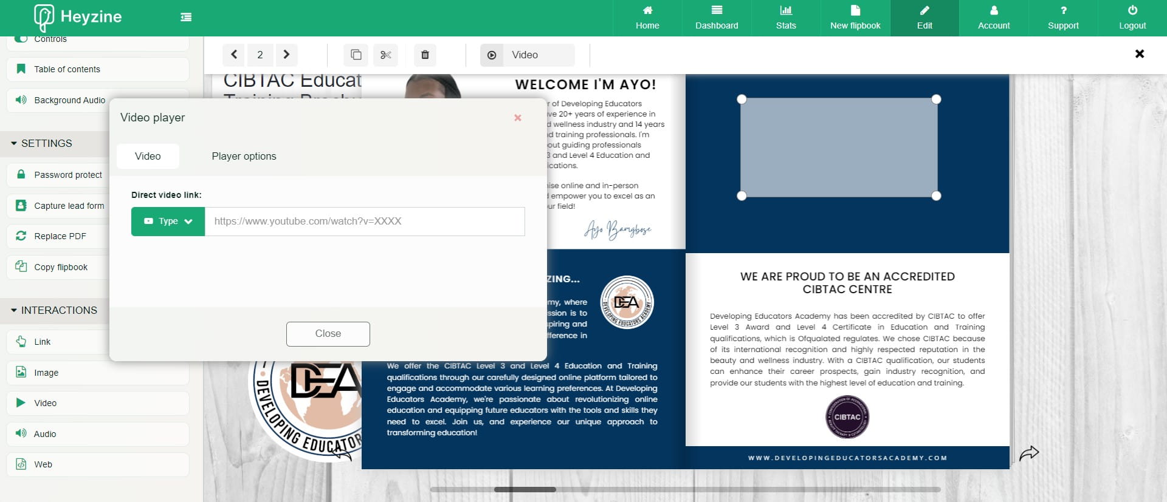Create a New flipbook

pos(855,18)
